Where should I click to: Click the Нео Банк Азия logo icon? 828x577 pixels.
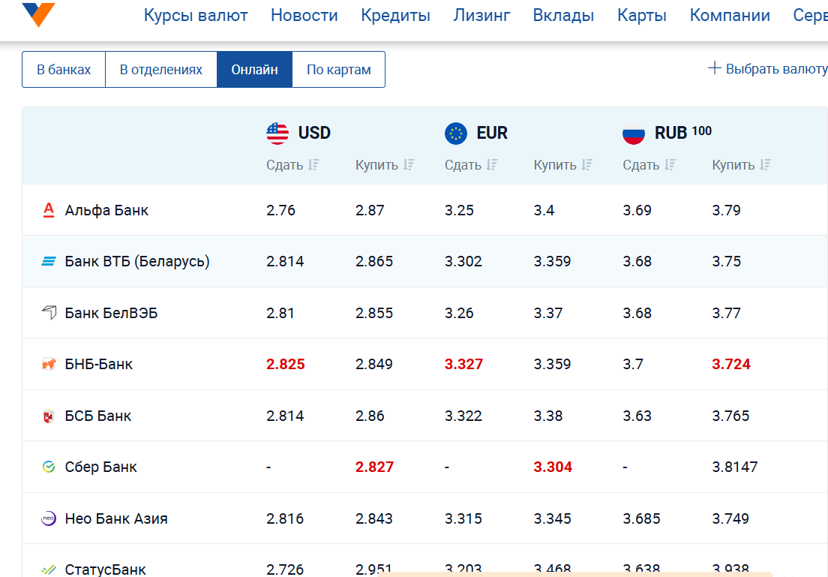click(49, 518)
